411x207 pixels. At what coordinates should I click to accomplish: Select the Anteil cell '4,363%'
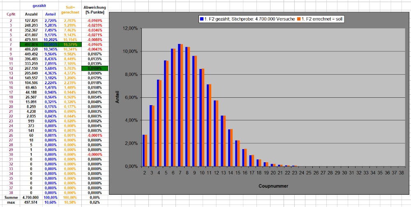pos(51,73)
